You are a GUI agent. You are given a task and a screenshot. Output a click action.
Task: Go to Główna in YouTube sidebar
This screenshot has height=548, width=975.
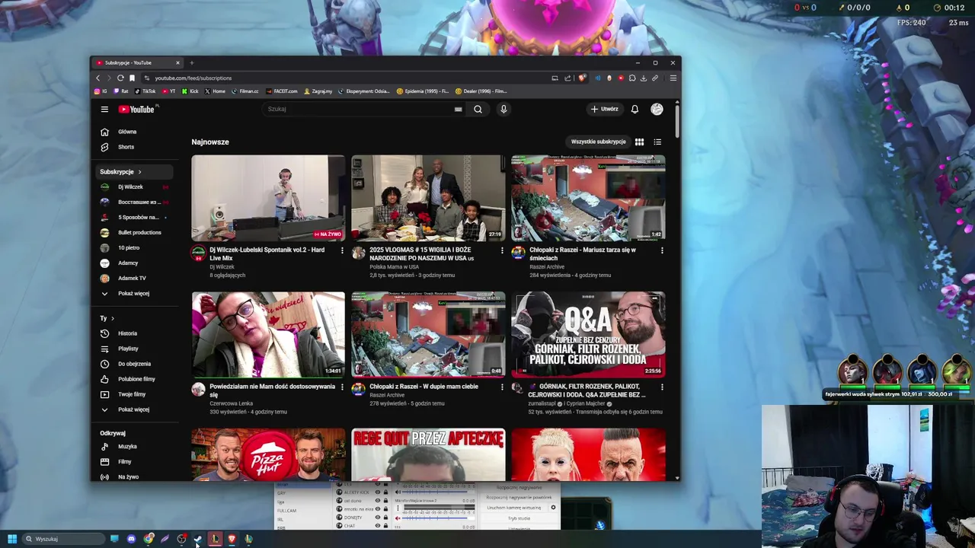click(126, 132)
